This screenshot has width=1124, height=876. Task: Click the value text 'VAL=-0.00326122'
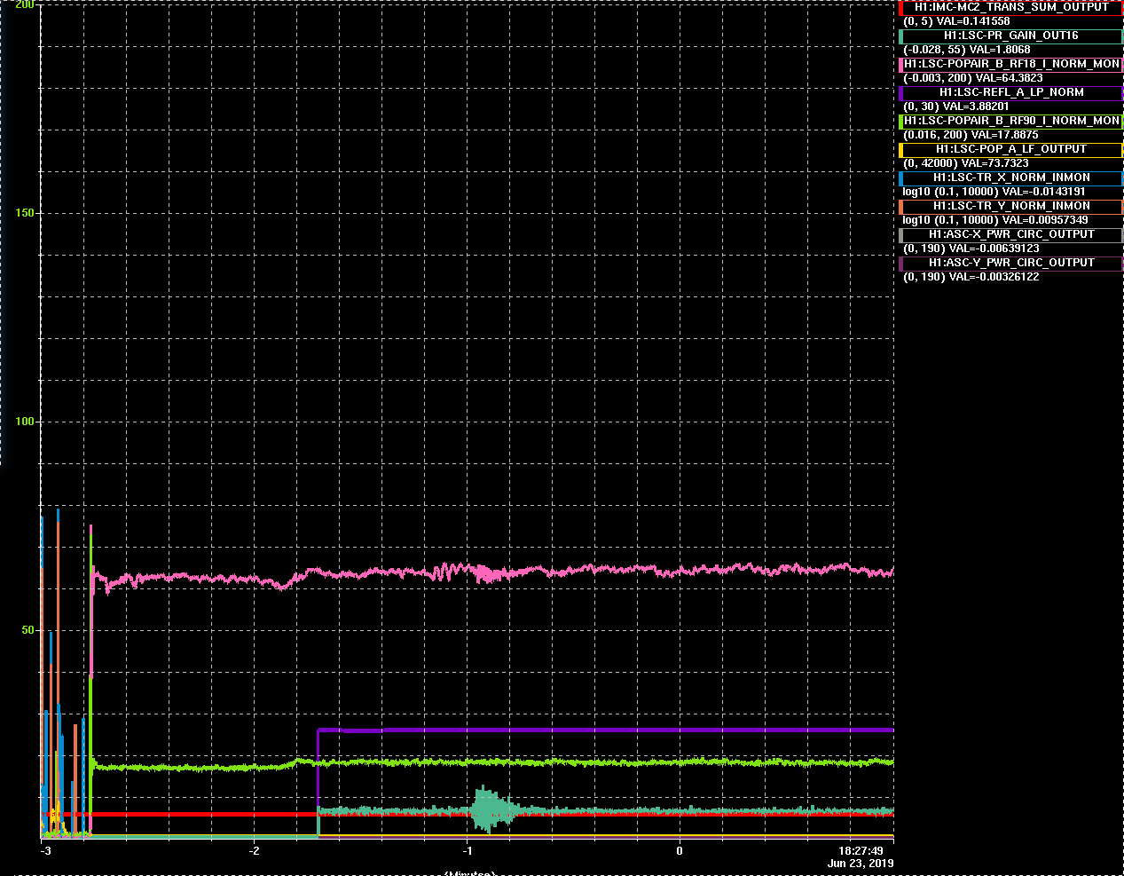click(994, 277)
